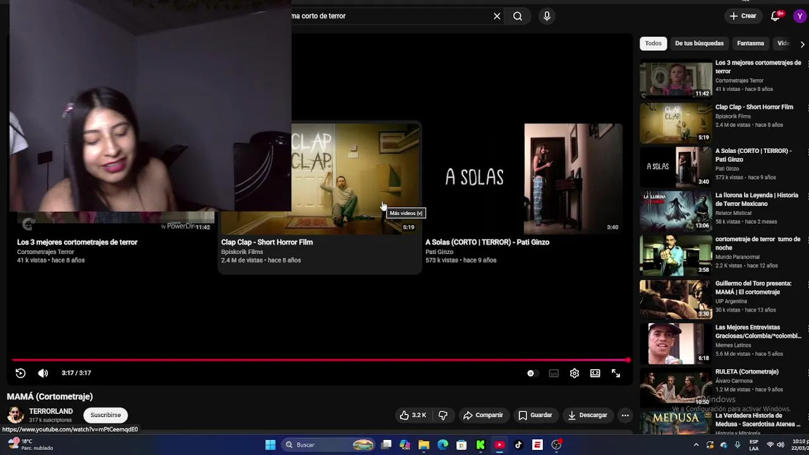
Task: Subscribe with the Suscribirse button
Action: point(106,415)
